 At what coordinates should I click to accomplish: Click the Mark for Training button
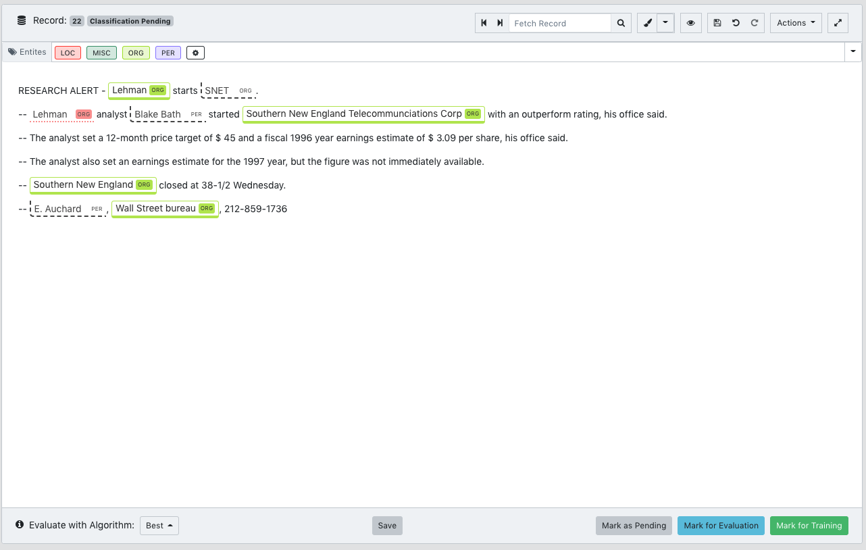[809, 526]
